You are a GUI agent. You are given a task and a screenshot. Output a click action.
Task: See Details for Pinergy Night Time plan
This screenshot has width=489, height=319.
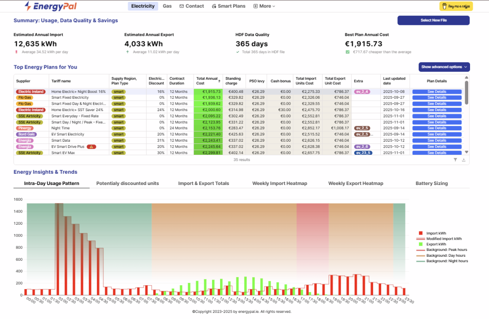coord(437,128)
